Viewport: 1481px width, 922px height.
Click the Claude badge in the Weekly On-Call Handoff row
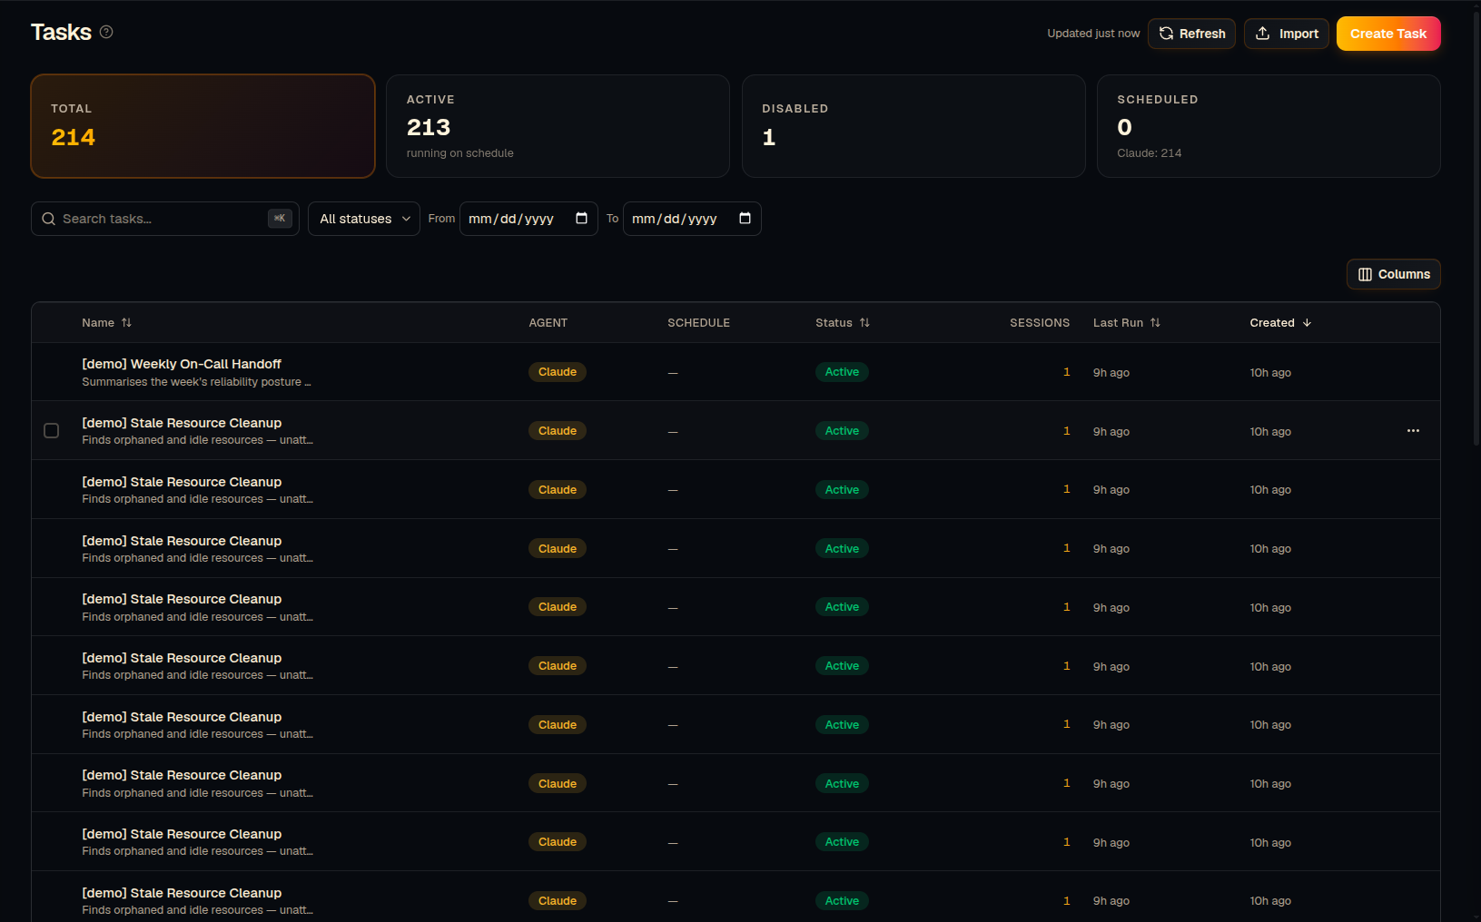click(558, 372)
